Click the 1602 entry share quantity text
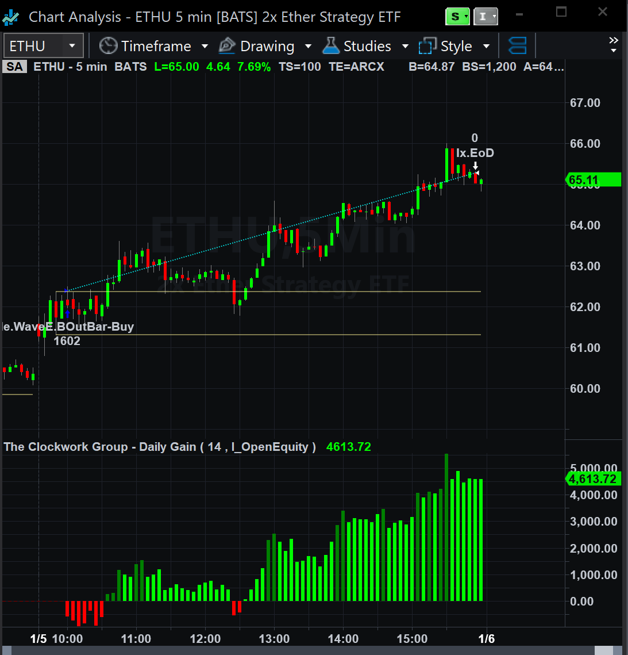Viewport: 628px width, 655px height. click(x=67, y=341)
